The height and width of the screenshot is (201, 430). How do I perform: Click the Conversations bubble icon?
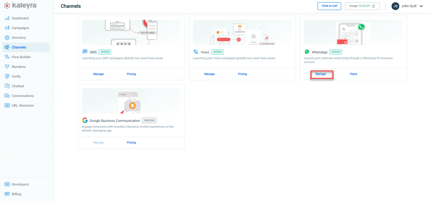[x=7, y=96]
